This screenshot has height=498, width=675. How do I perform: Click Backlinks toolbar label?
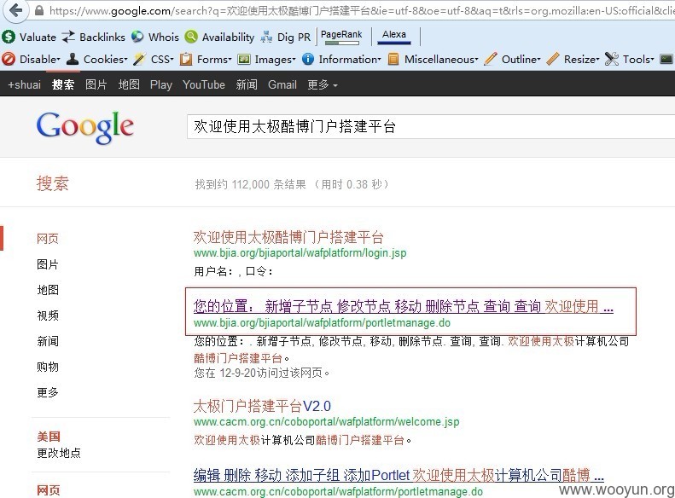[102, 38]
